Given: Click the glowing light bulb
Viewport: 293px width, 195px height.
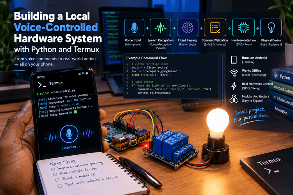Looking at the screenshot, I should [218, 123].
